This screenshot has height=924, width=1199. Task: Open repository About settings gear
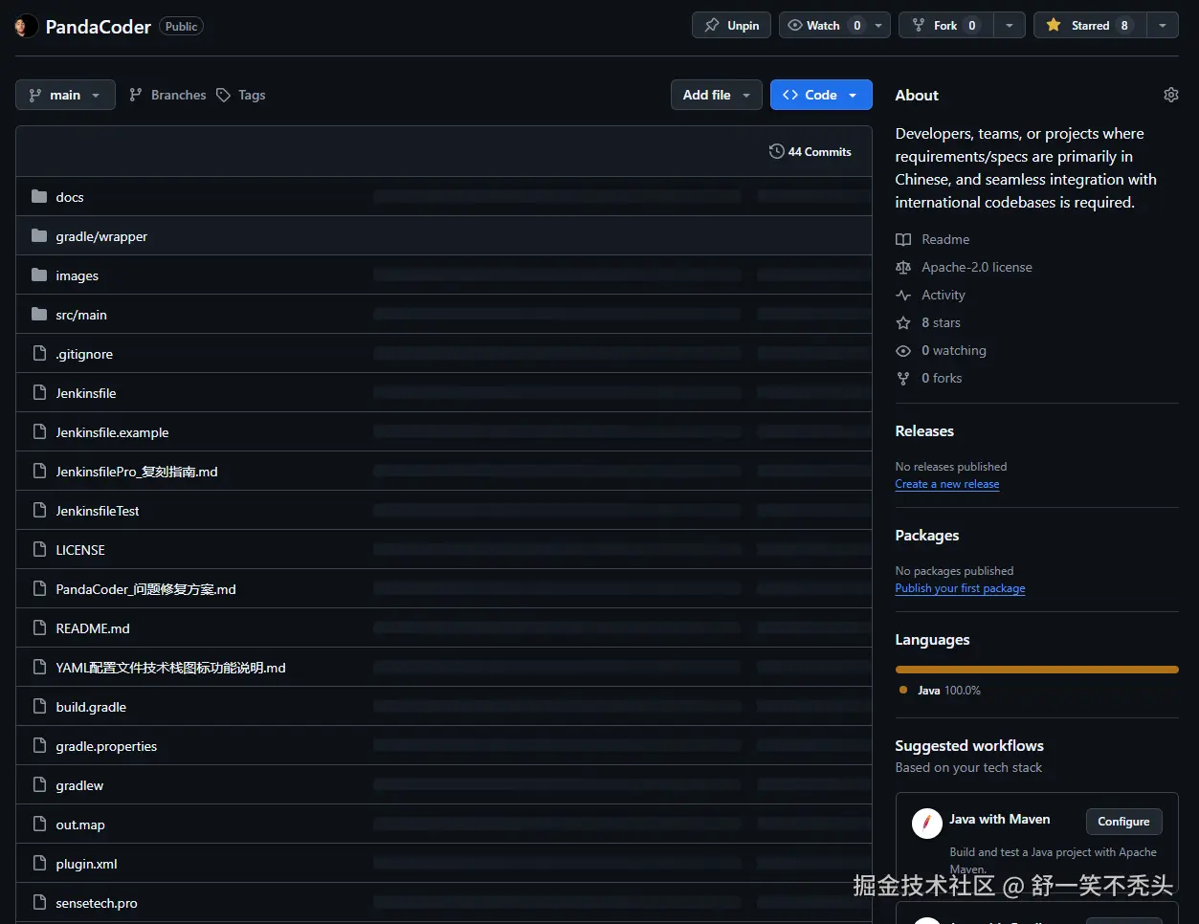point(1170,95)
